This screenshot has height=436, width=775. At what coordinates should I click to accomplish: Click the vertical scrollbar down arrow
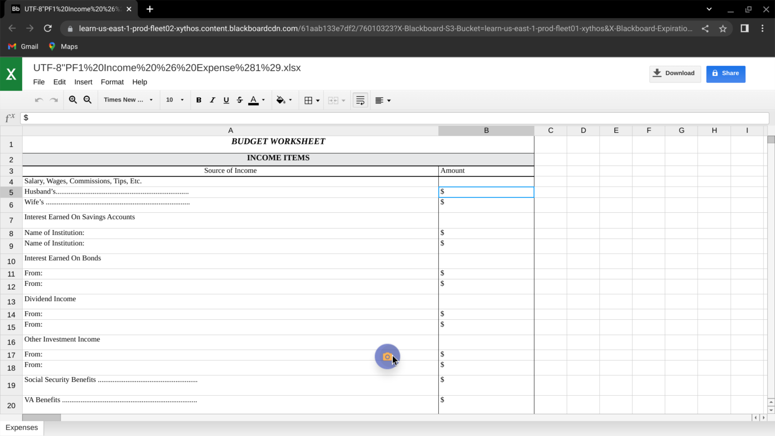click(x=771, y=410)
